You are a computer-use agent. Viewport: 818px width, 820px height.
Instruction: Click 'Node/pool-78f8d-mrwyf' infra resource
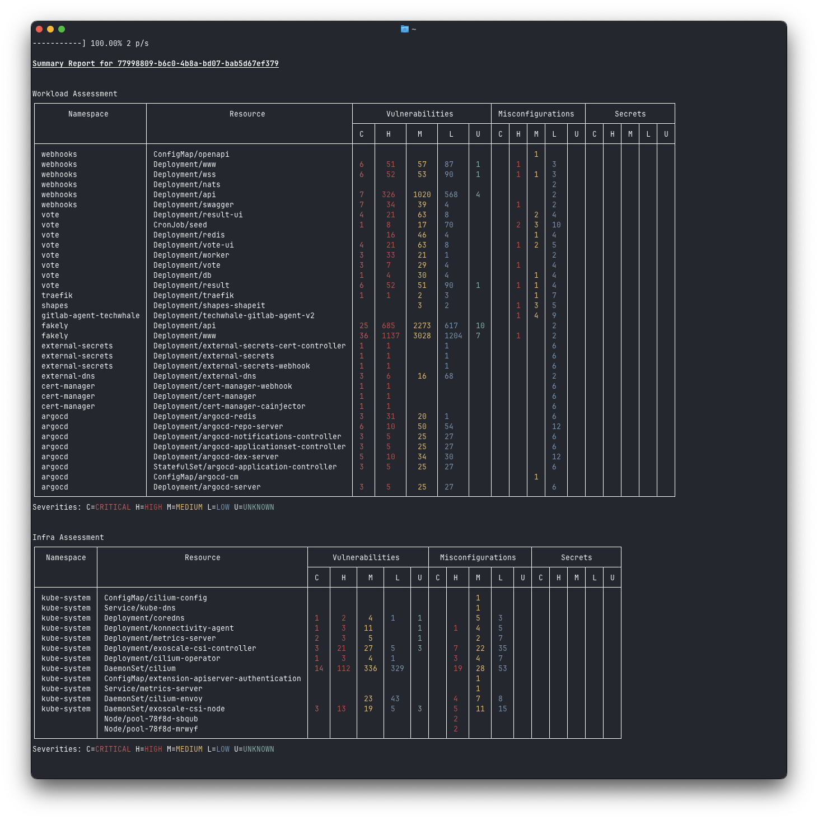[x=151, y=729]
